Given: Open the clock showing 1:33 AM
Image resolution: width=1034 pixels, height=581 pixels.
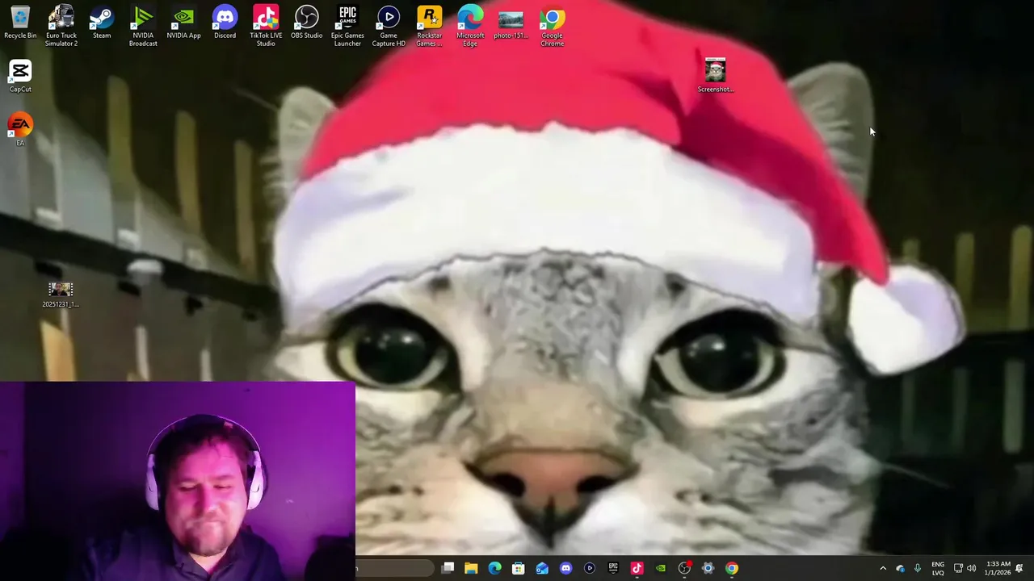Looking at the screenshot, I should [998, 568].
